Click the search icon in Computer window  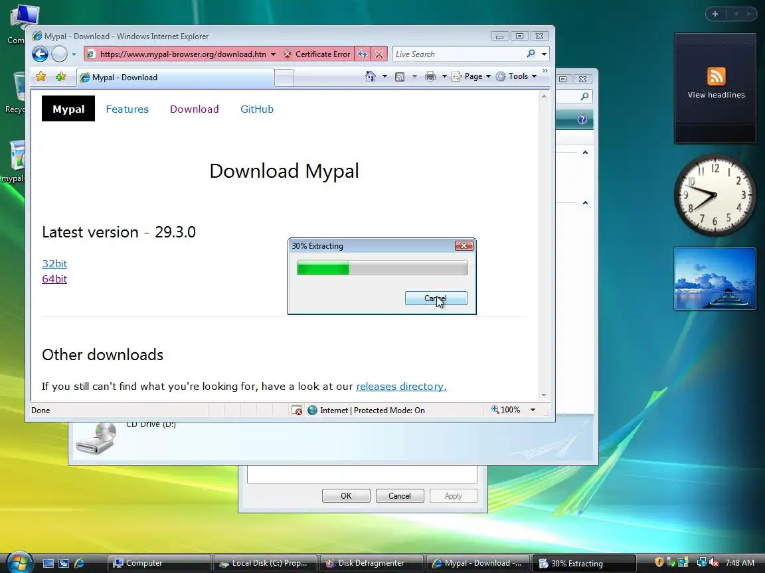tap(584, 96)
